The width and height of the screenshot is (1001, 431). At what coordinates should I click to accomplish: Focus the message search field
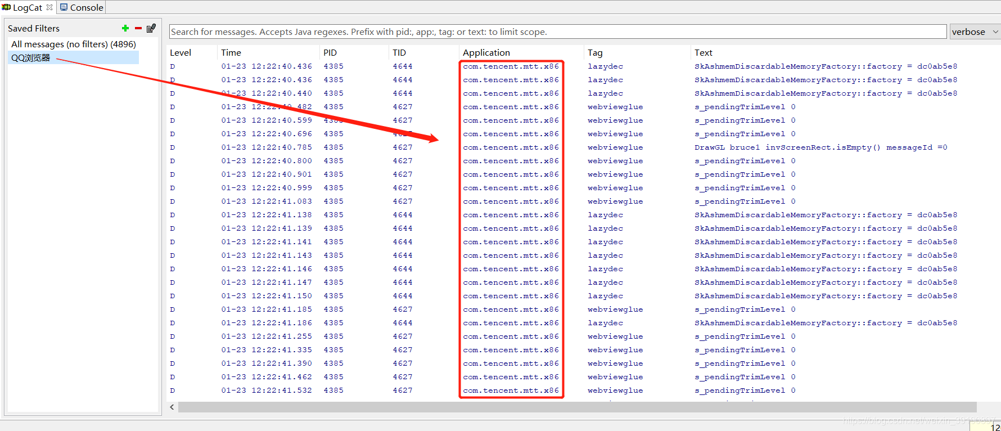(x=558, y=32)
